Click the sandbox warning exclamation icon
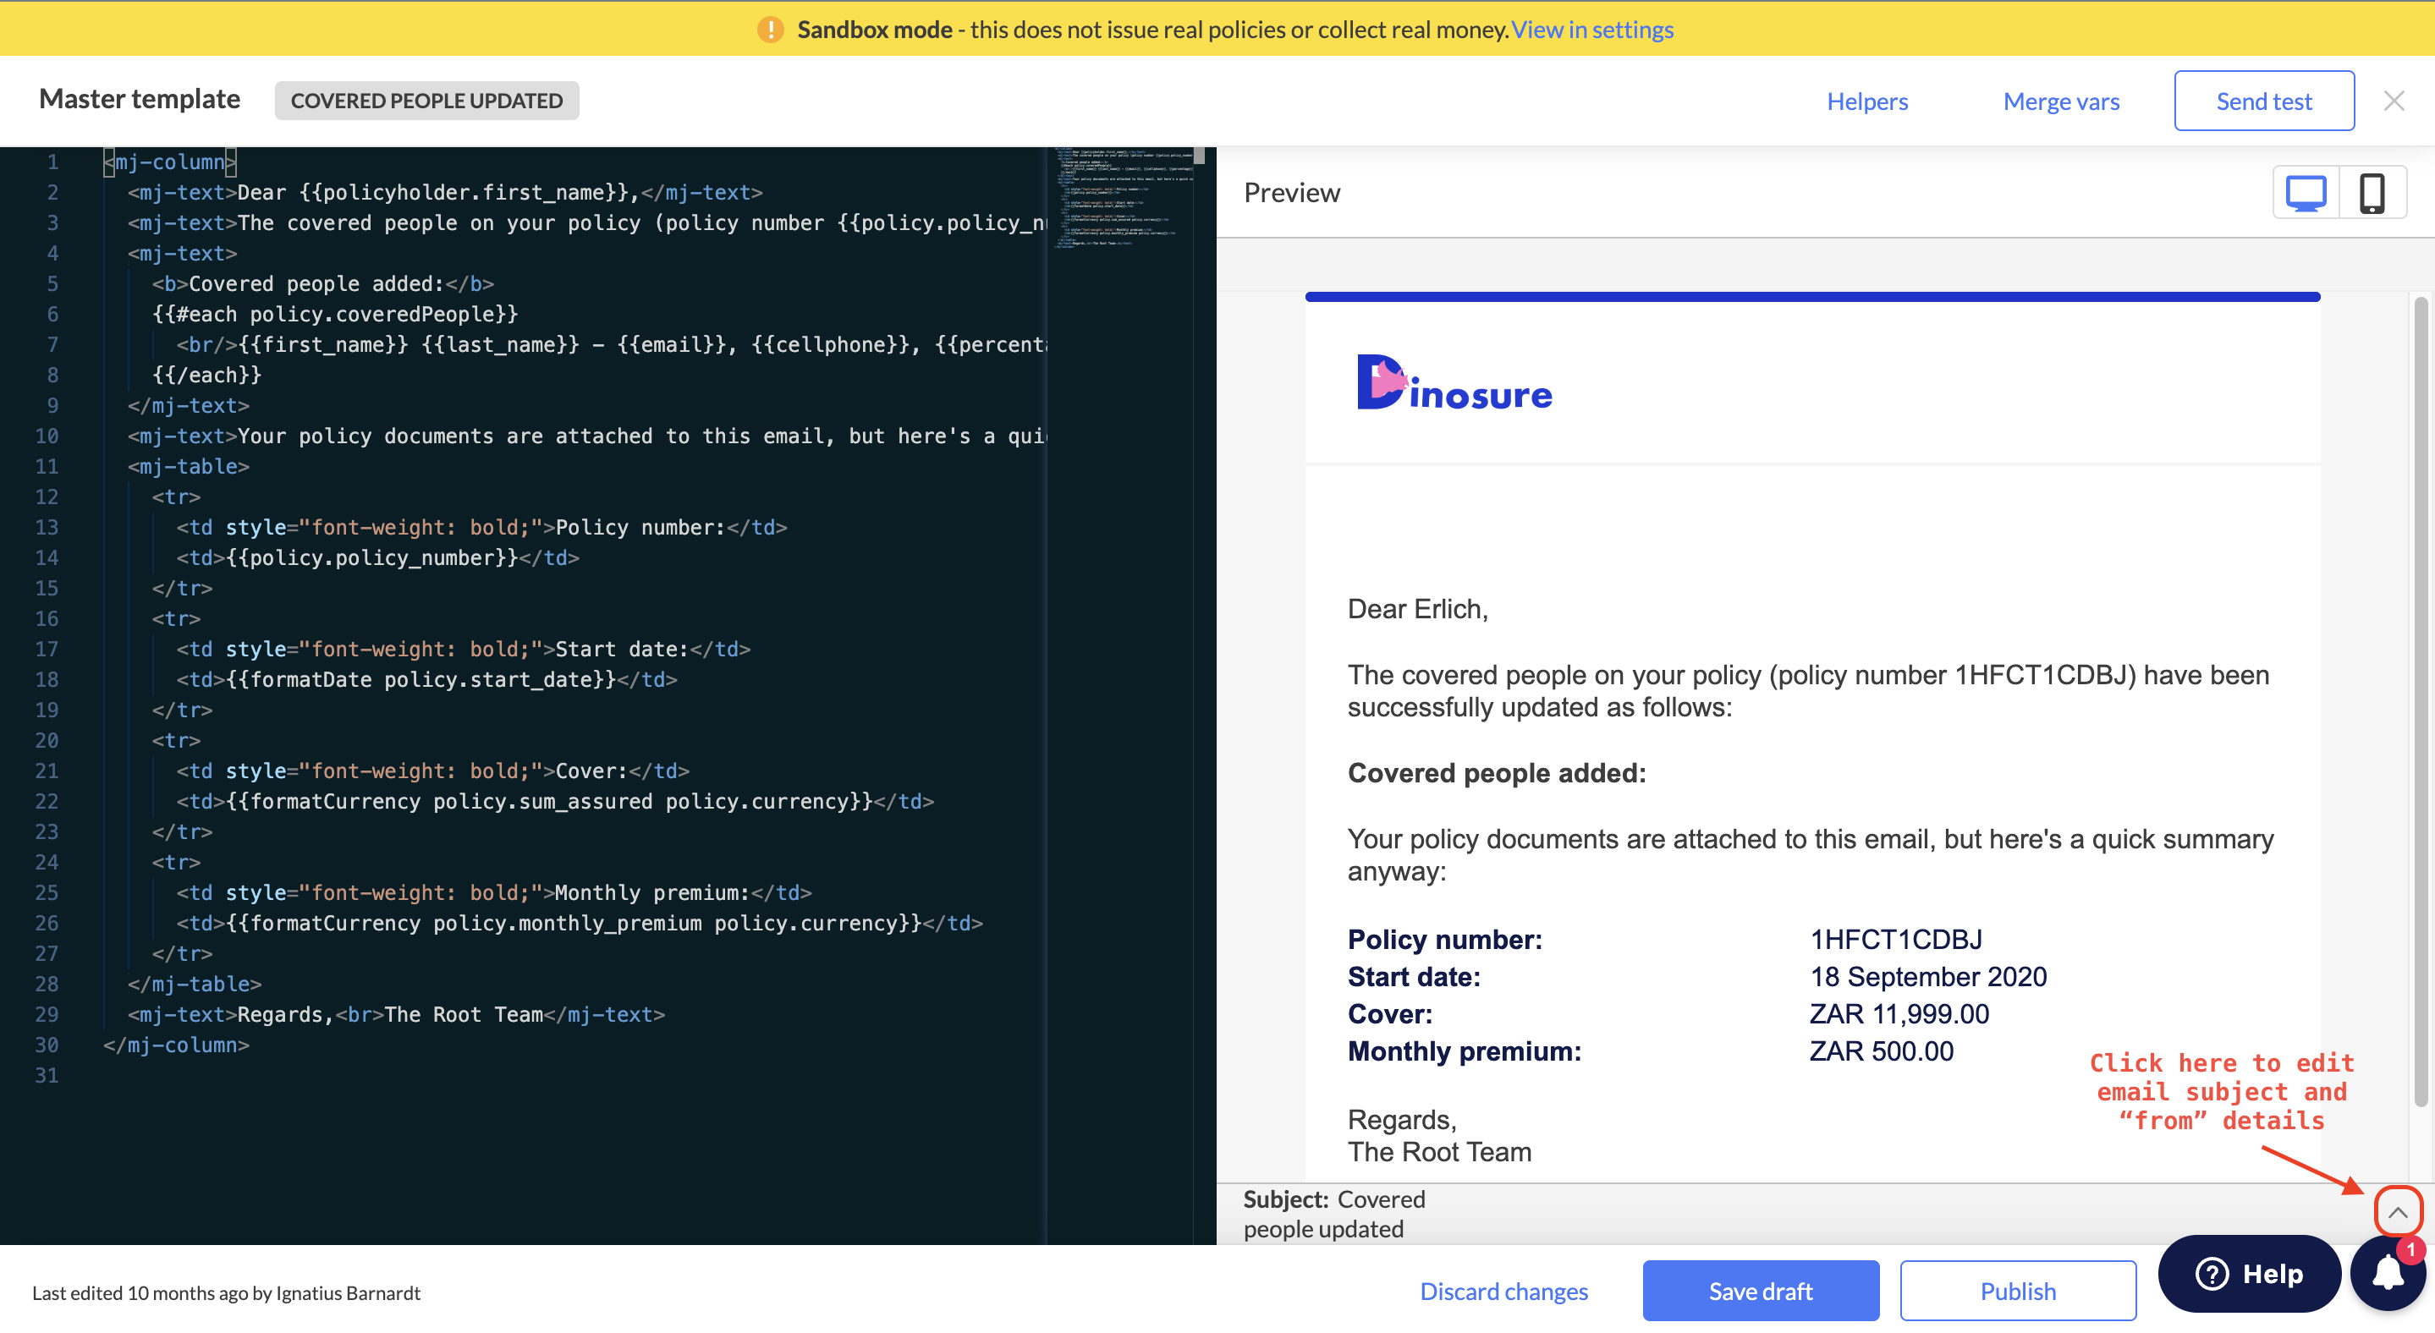2435x1333 pixels. click(x=771, y=30)
